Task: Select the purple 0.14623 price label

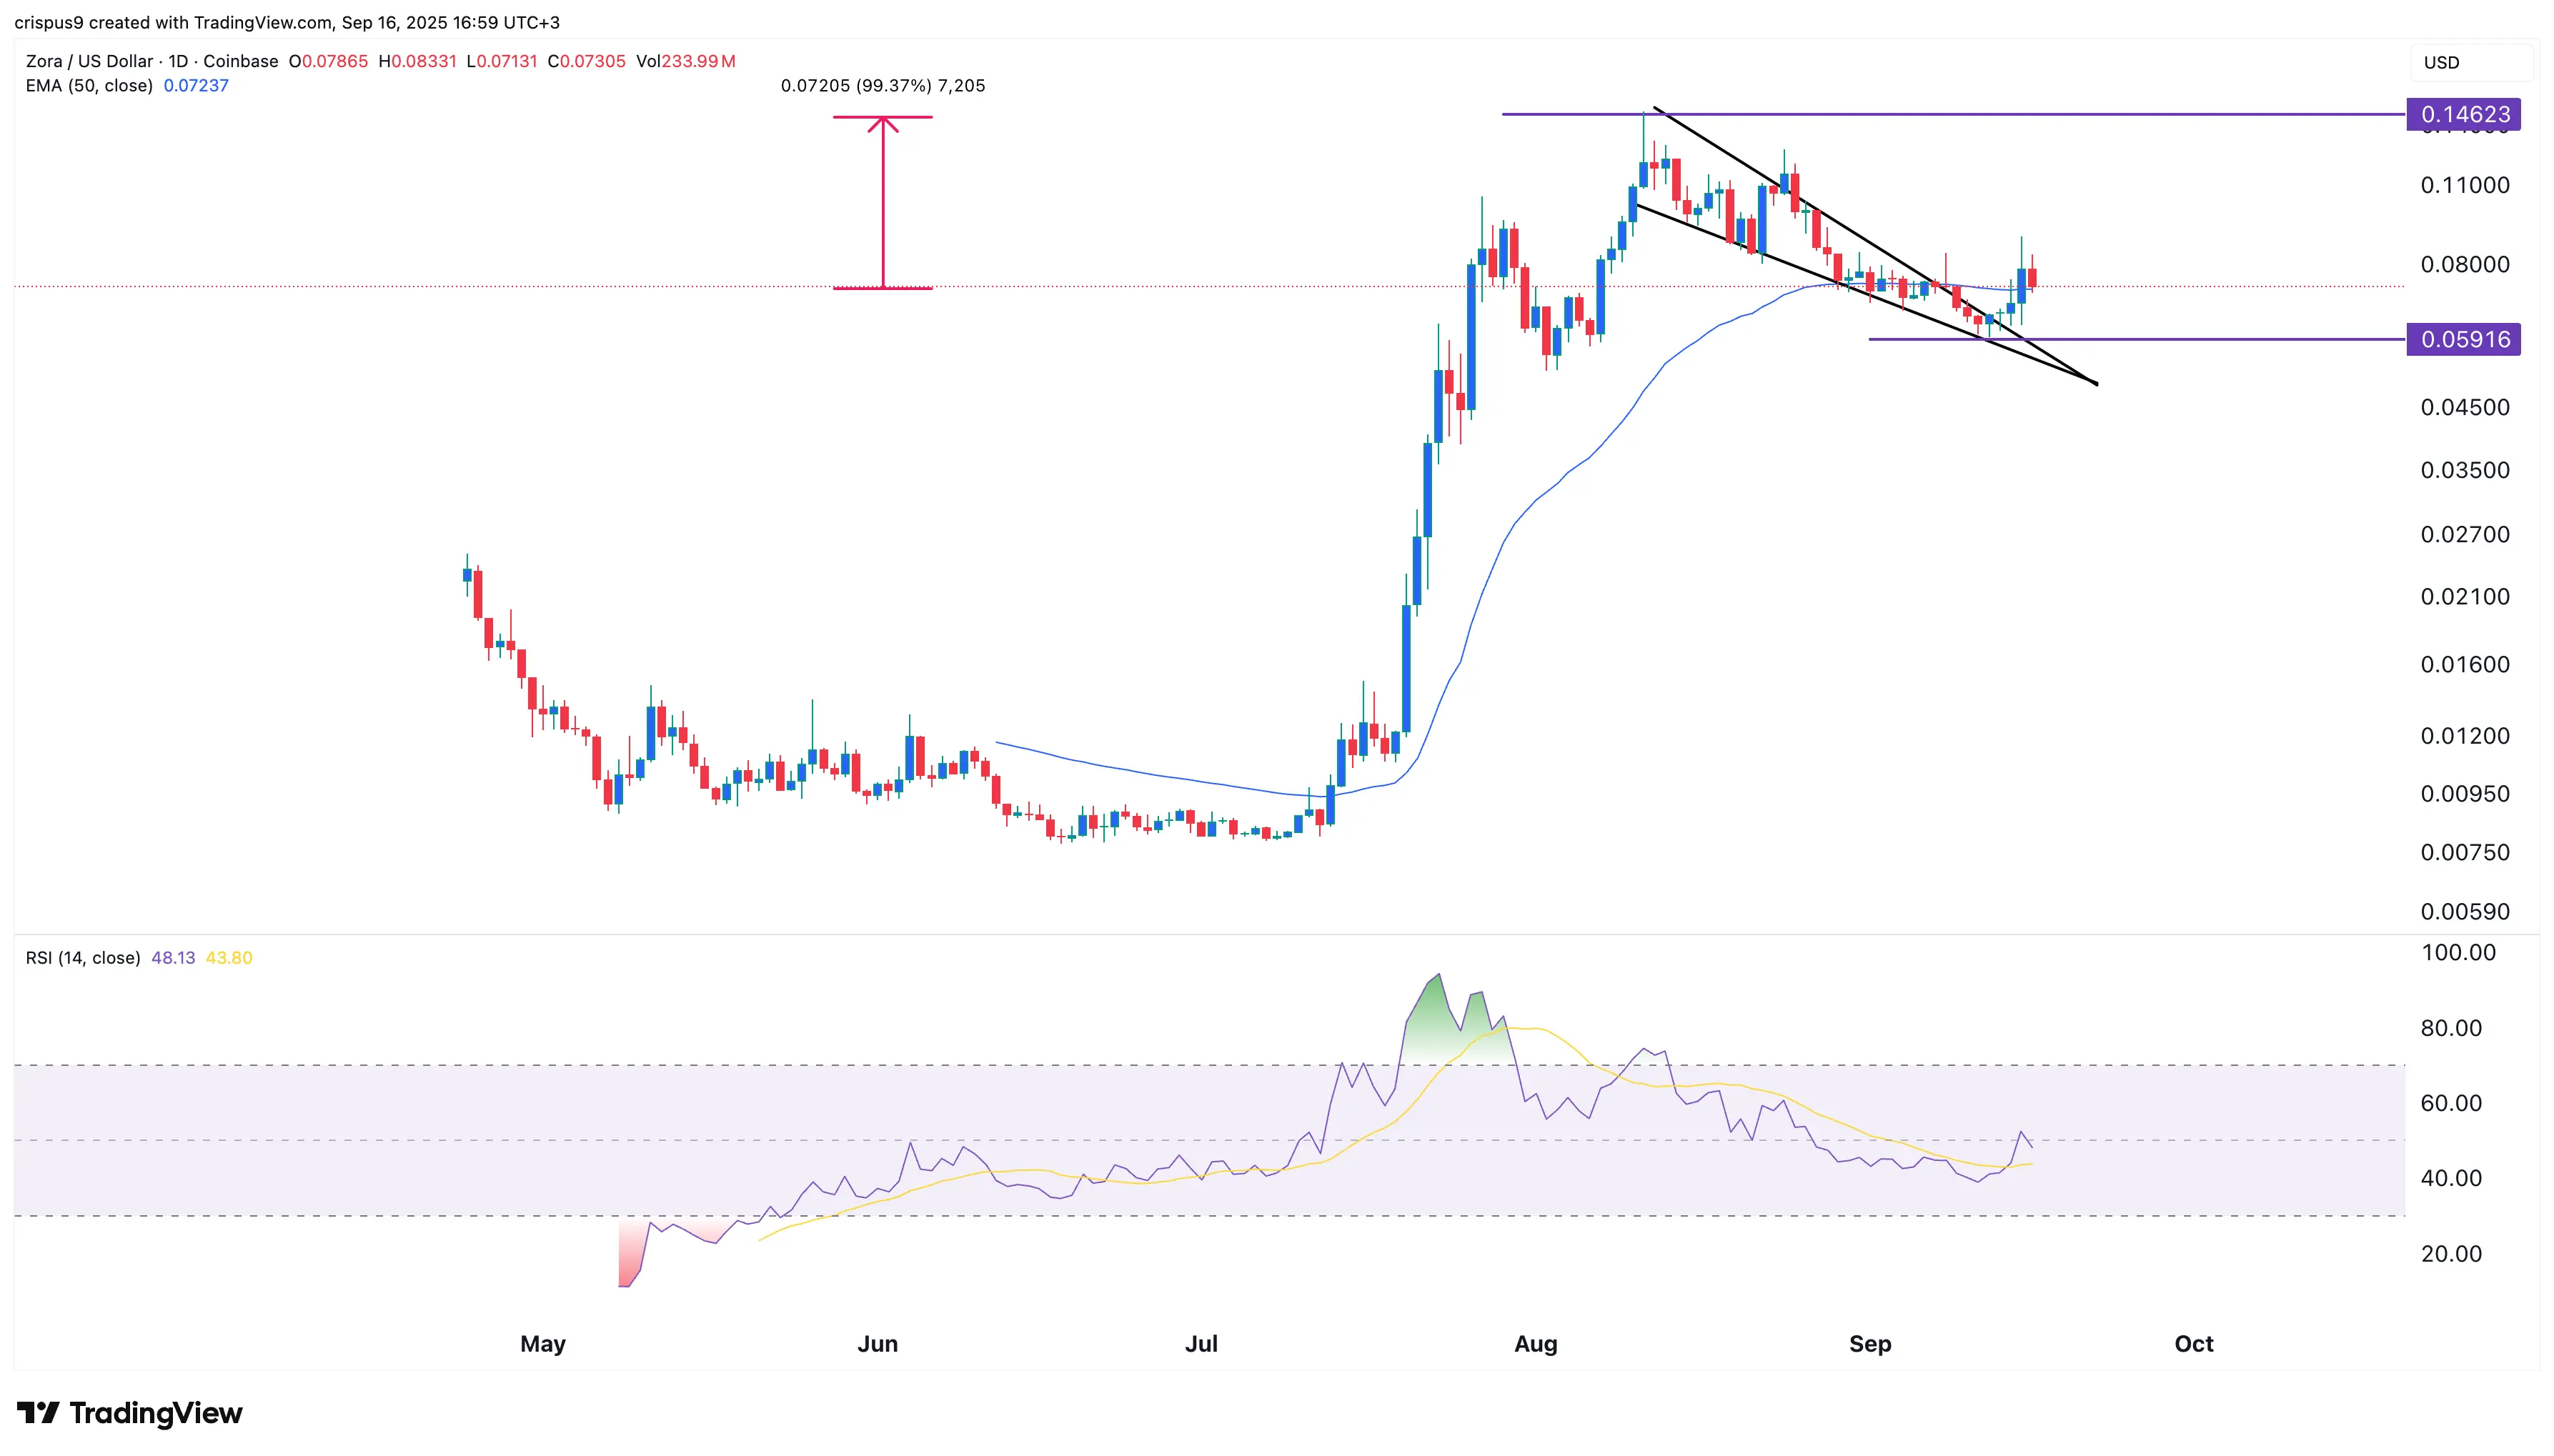Action: coord(2463,114)
